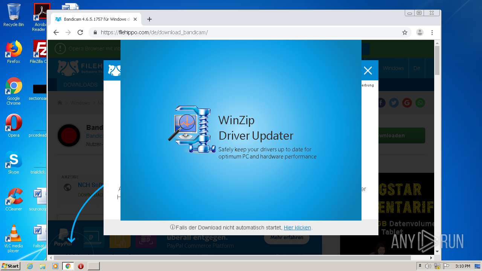Image resolution: width=482 pixels, height=271 pixels.
Task: Open the Chrome profile avatar
Action: 420,32
